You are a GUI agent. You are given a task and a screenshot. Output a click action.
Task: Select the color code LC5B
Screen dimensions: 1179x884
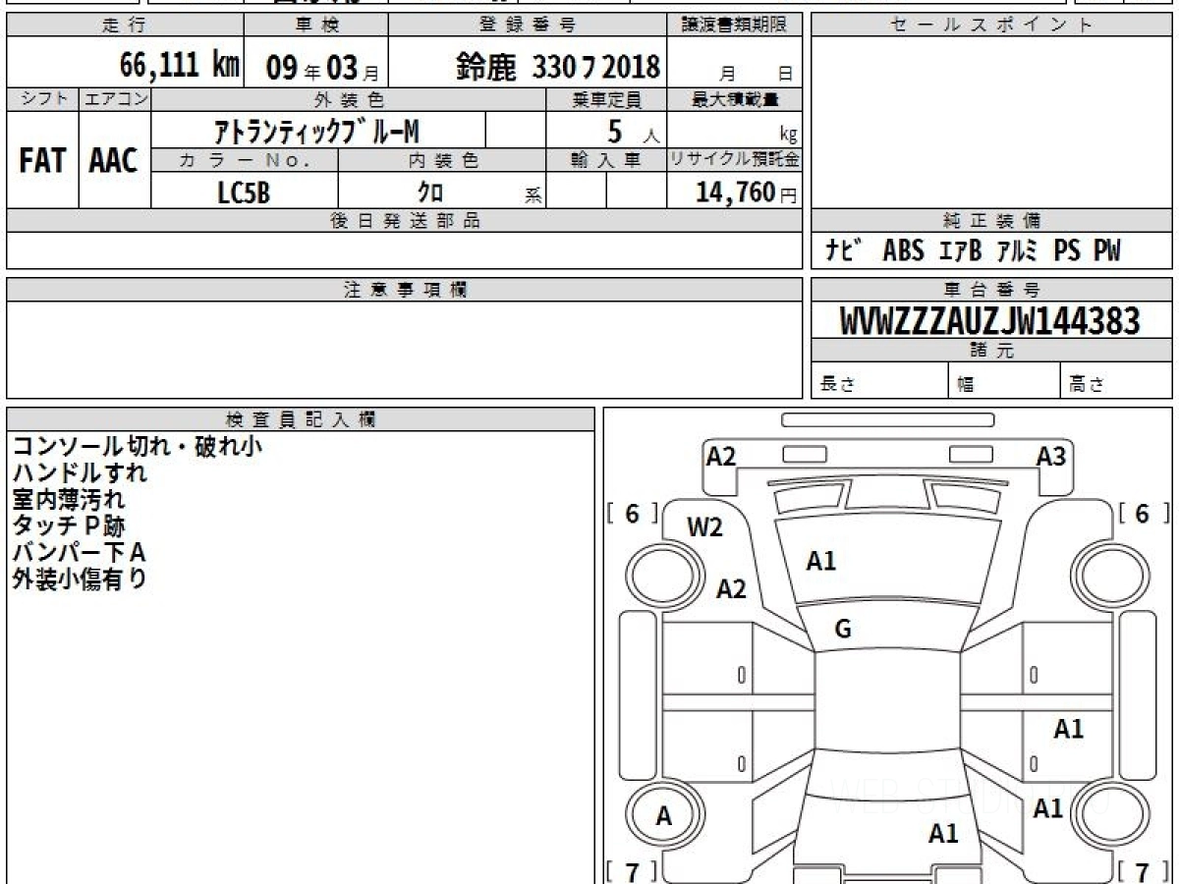click(x=244, y=193)
